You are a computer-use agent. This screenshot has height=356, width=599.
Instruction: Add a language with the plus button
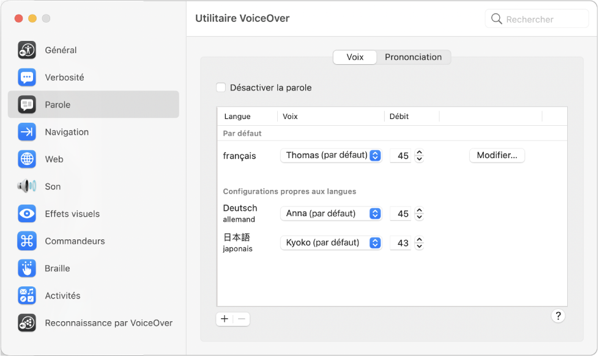point(225,319)
